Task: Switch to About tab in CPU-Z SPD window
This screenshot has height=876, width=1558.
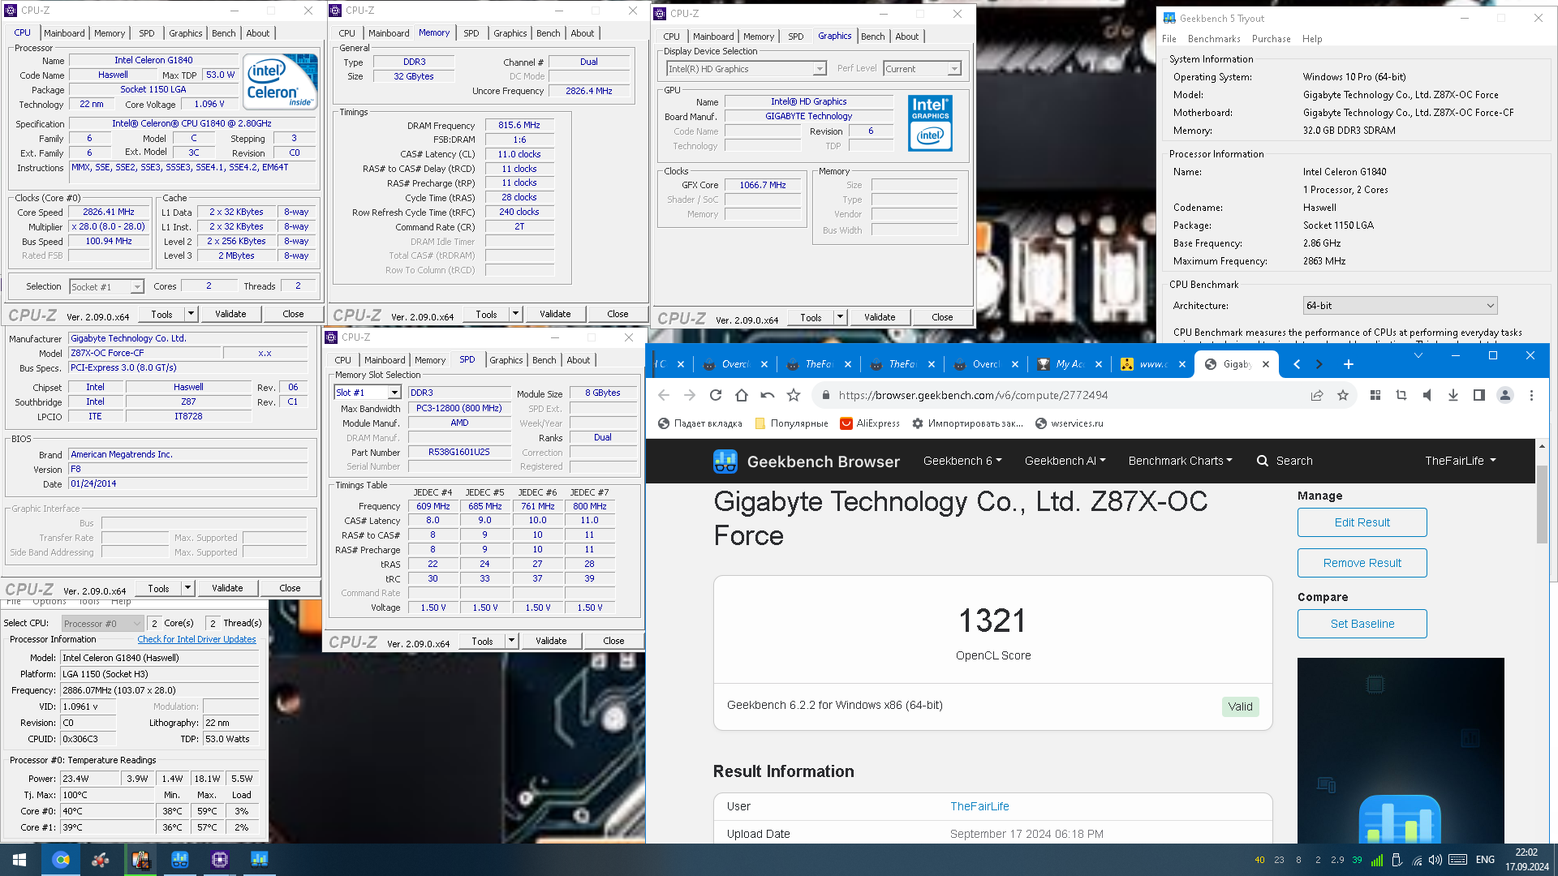Action: 579,360
